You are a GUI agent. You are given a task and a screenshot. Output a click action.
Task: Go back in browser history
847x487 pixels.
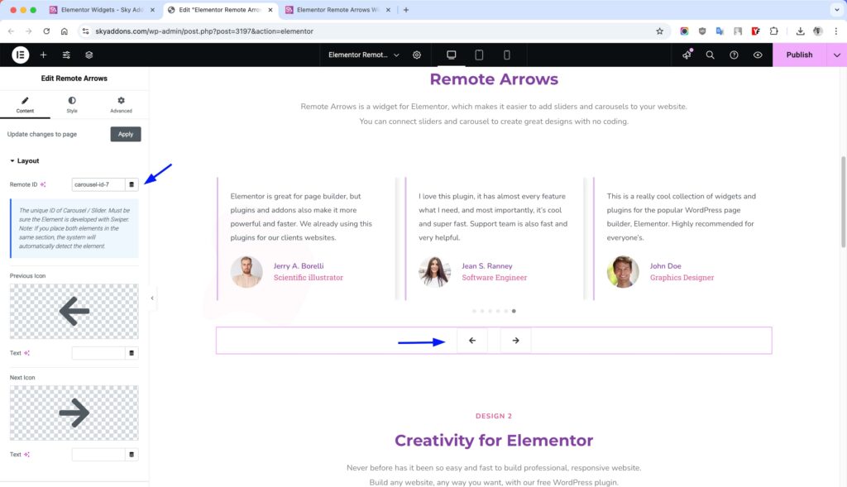(11, 31)
